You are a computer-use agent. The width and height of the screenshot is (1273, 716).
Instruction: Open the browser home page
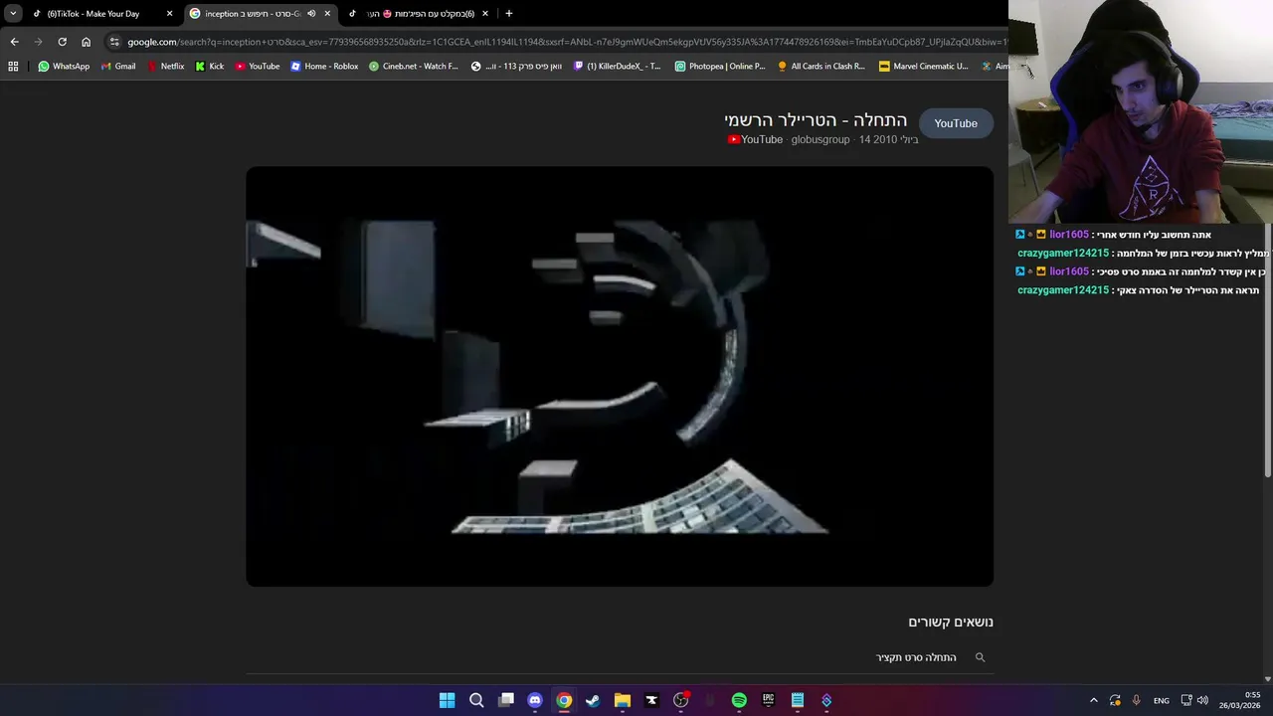coord(86,42)
